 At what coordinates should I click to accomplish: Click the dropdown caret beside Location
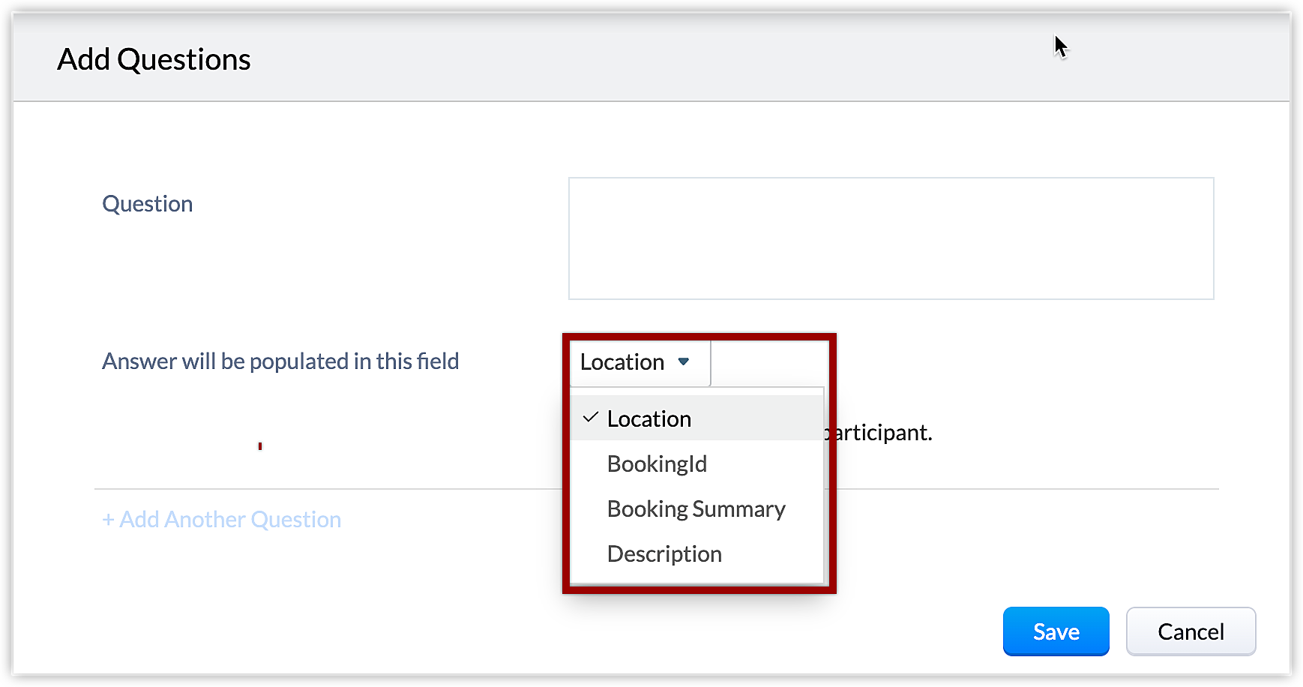pos(683,361)
